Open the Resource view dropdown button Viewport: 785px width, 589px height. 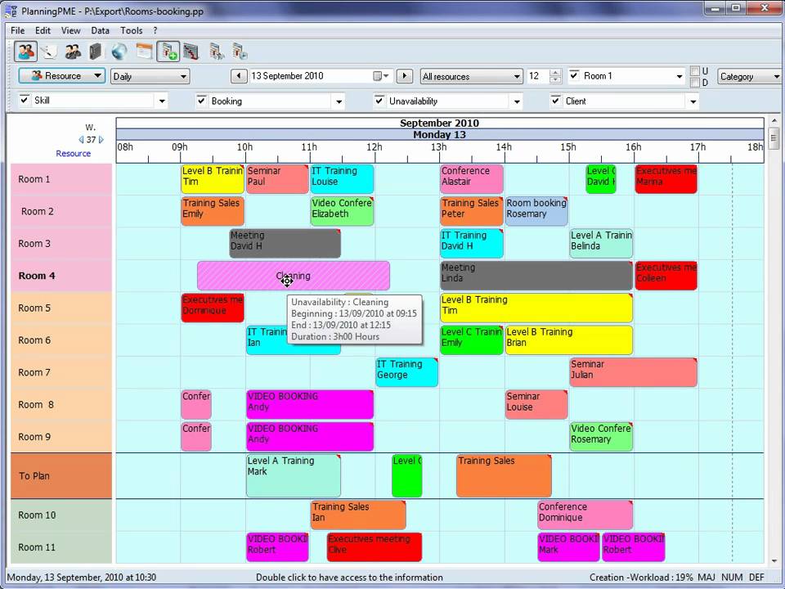coord(61,75)
